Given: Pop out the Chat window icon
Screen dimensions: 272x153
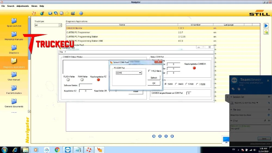Looking at the screenshot, I should (x=265, y=121).
